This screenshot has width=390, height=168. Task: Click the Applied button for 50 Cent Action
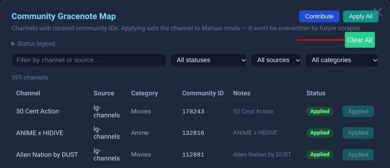coord(358,111)
